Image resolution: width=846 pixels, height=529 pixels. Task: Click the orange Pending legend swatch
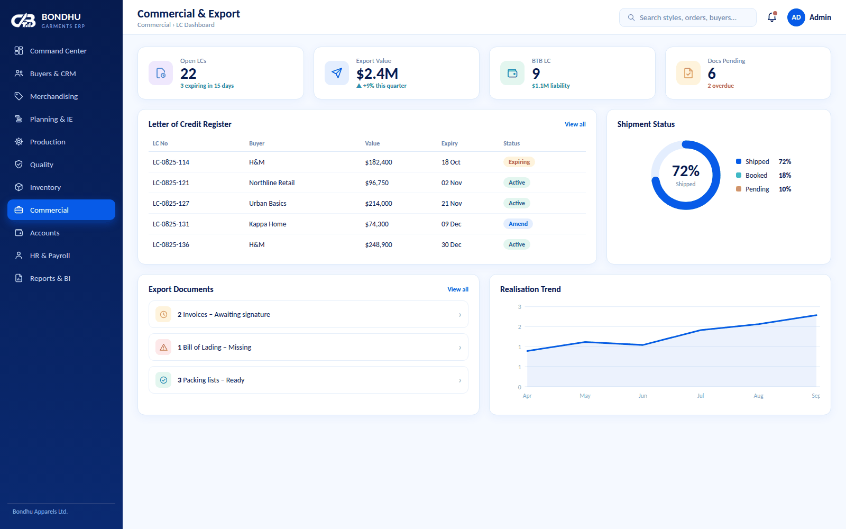click(x=739, y=189)
